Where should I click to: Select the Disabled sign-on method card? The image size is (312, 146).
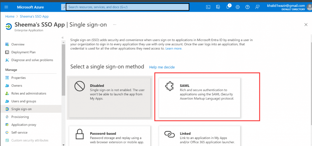coord(110,98)
